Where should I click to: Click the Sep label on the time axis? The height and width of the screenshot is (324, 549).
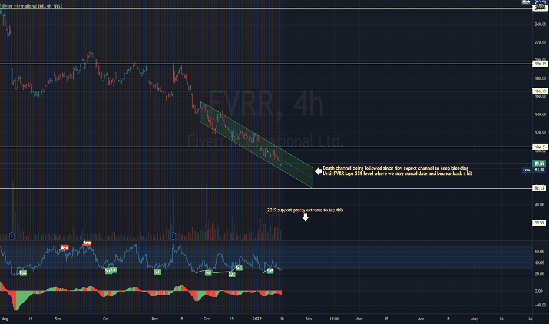(x=58, y=319)
